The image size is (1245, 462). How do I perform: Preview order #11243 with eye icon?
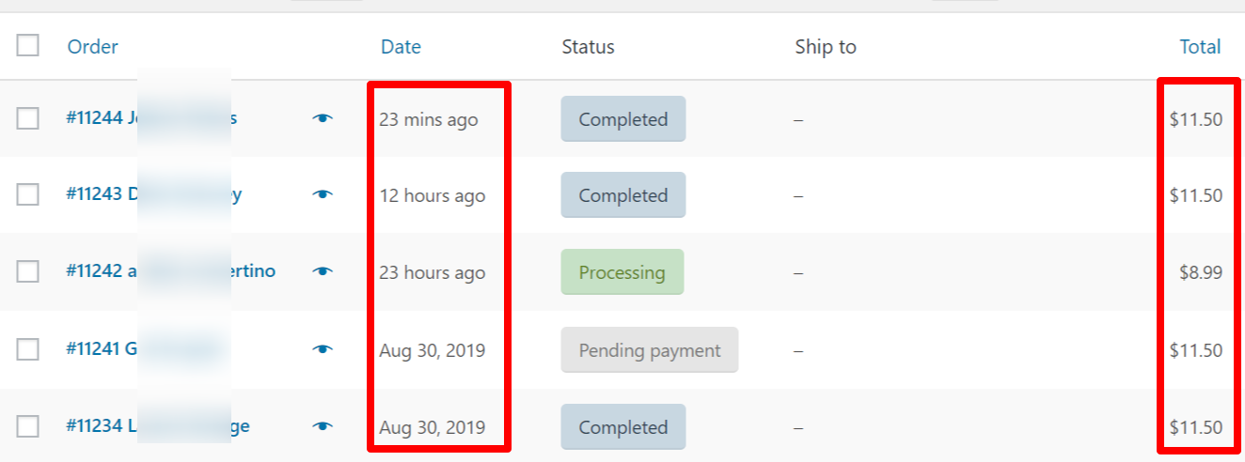[323, 194]
